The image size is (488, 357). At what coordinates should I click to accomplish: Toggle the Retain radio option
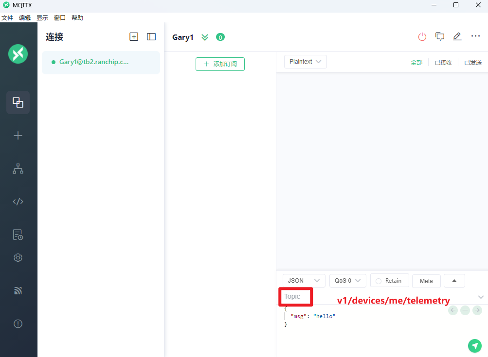point(379,281)
